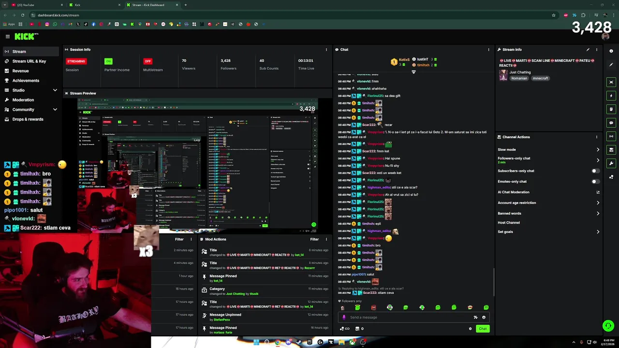
Task: Click the shop icon below chat input
Action: (357, 329)
